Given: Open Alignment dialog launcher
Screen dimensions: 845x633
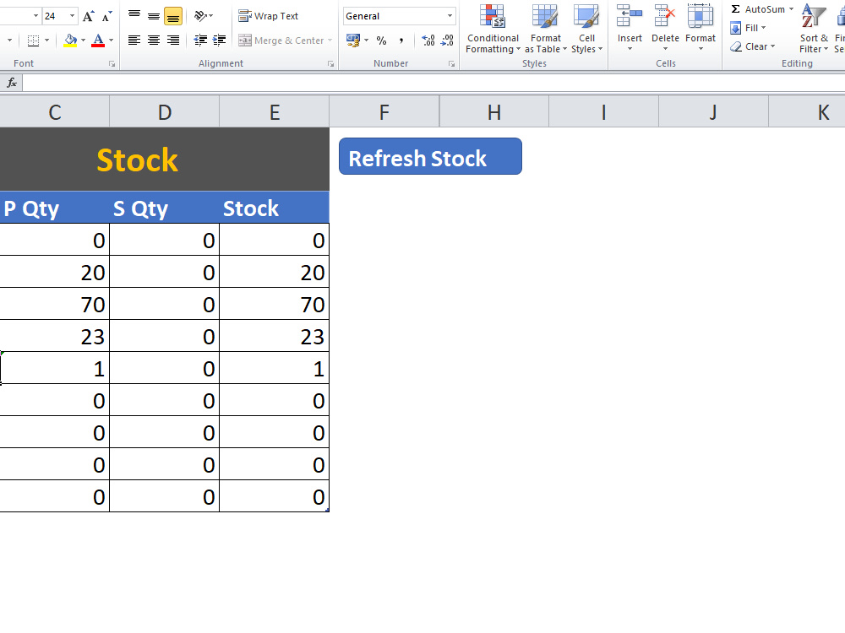Looking at the screenshot, I should pyautogui.click(x=330, y=64).
